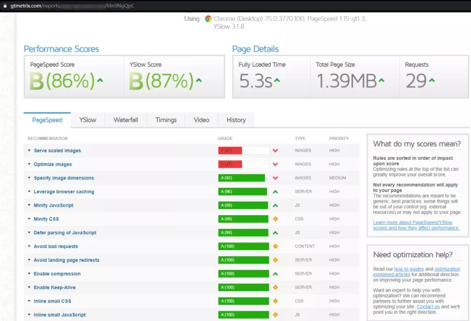Image resolution: width=471 pixels, height=321 pixels.
Task: Click the red F (47) Optimize images grade bar
Action: [x=230, y=164]
